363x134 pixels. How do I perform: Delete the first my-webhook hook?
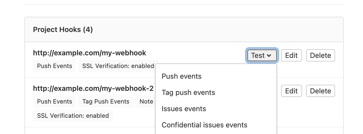point(320,55)
